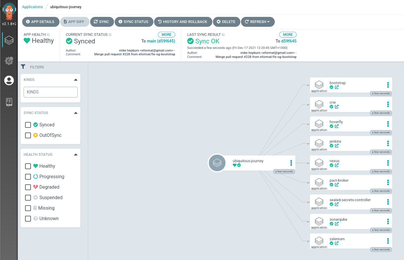Click More under Current Sync Status

tap(166, 35)
